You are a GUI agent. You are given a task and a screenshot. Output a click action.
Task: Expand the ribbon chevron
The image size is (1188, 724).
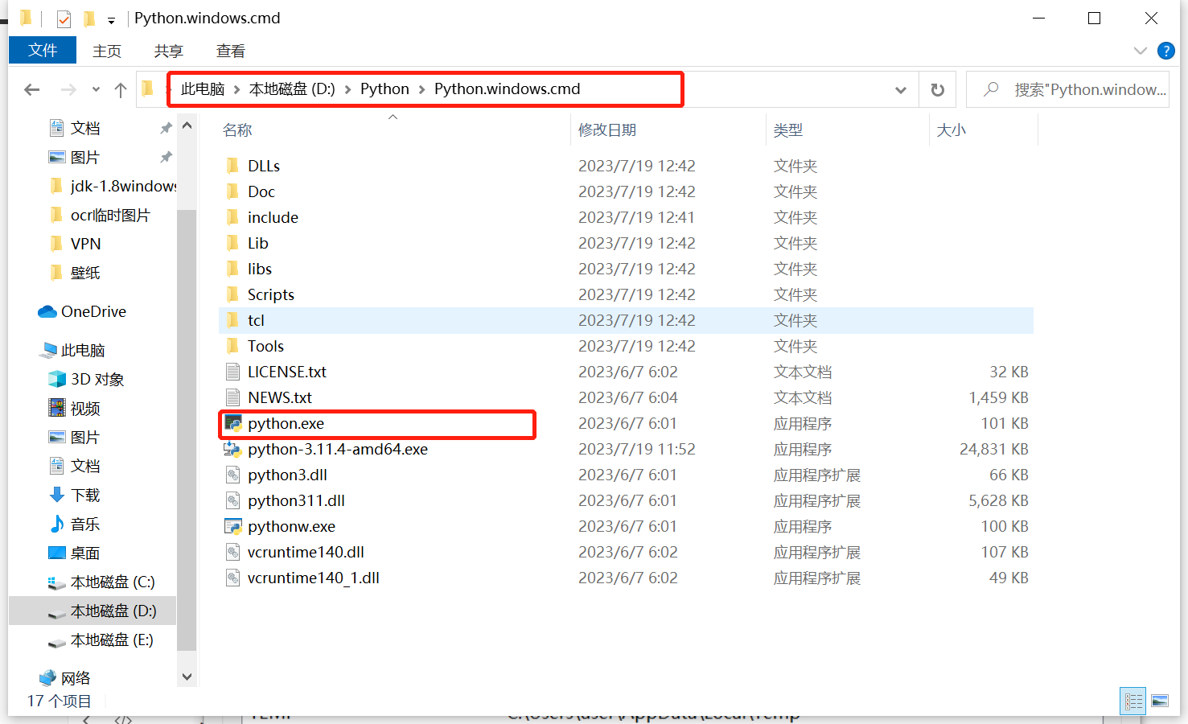(x=1140, y=51)
